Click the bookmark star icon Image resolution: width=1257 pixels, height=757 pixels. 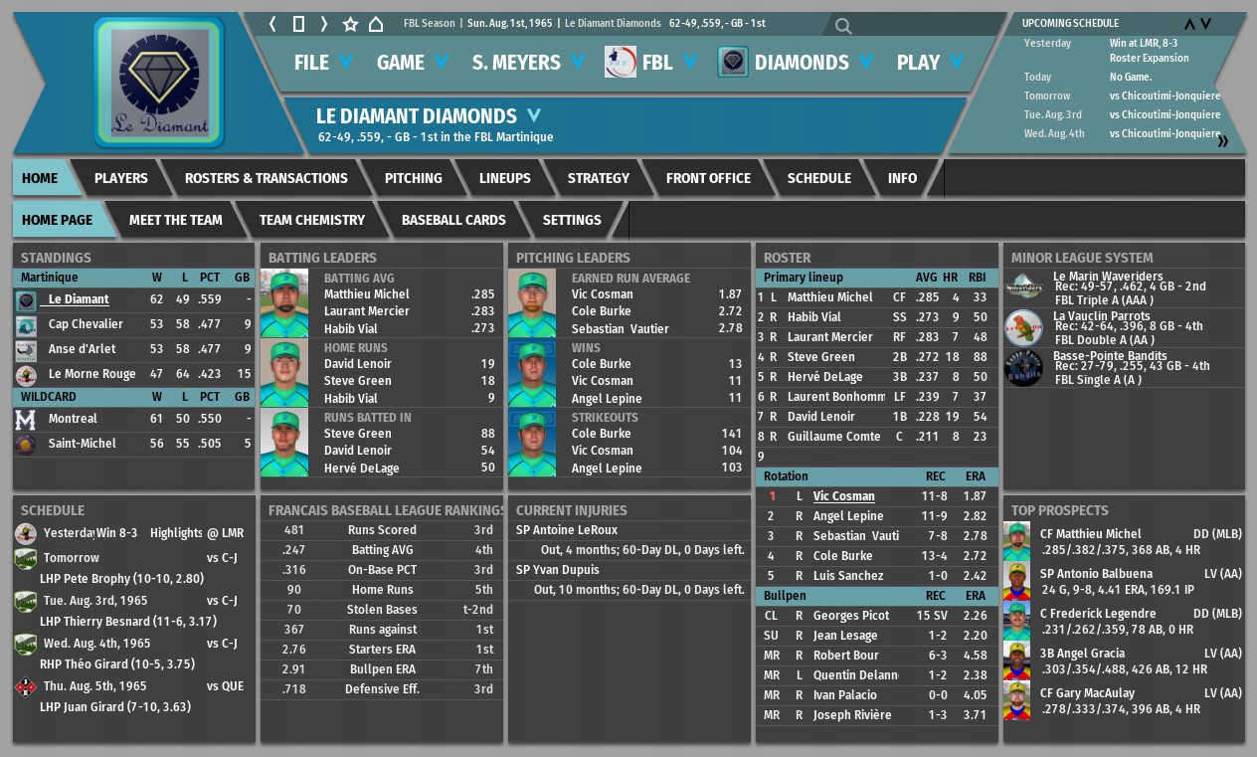[350, 24]
